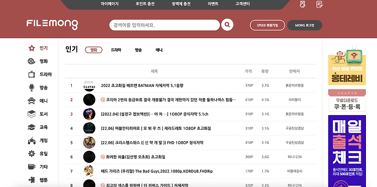Click the 매일 출석체크 banner
This screenshot has height=187, width=377.
(x=347, y=151)
